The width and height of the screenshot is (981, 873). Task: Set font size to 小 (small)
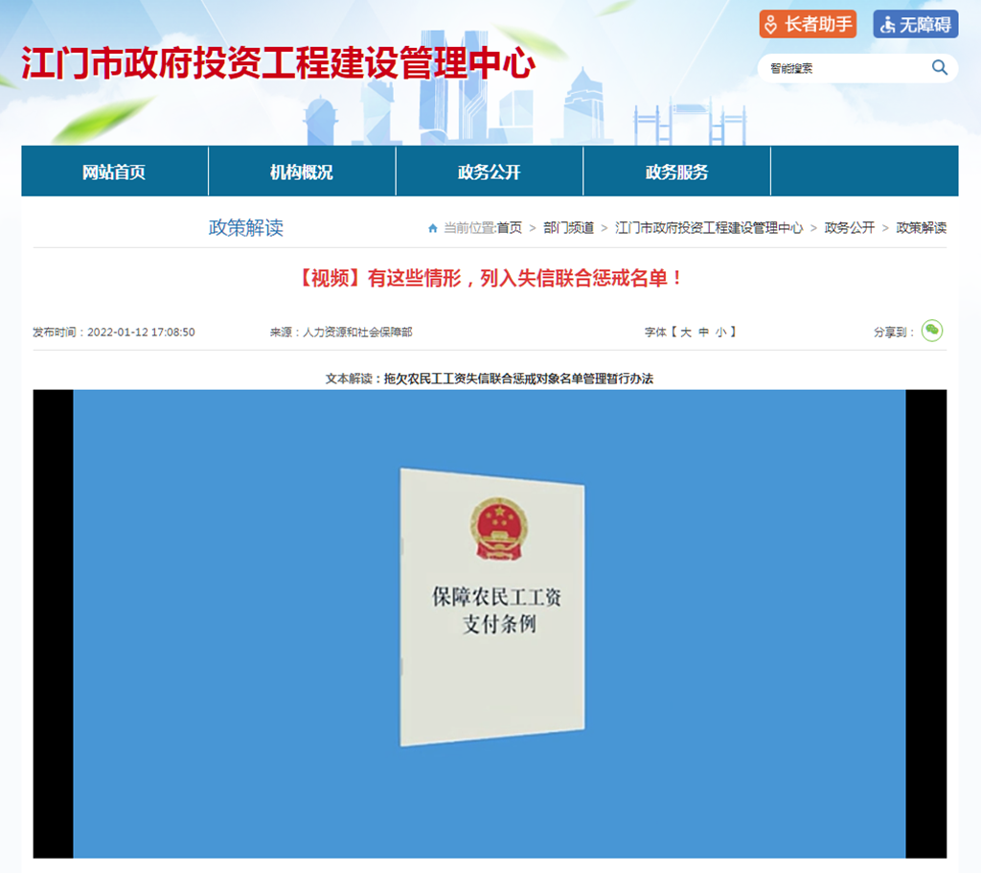(719, 333)
